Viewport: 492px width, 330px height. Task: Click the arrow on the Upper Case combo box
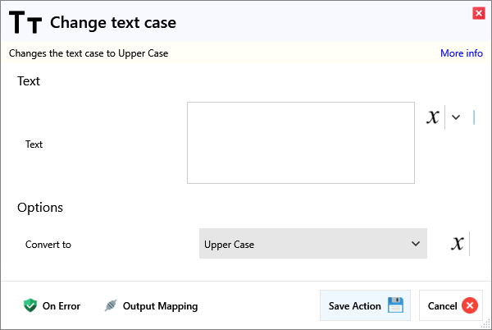pos(415,244)
